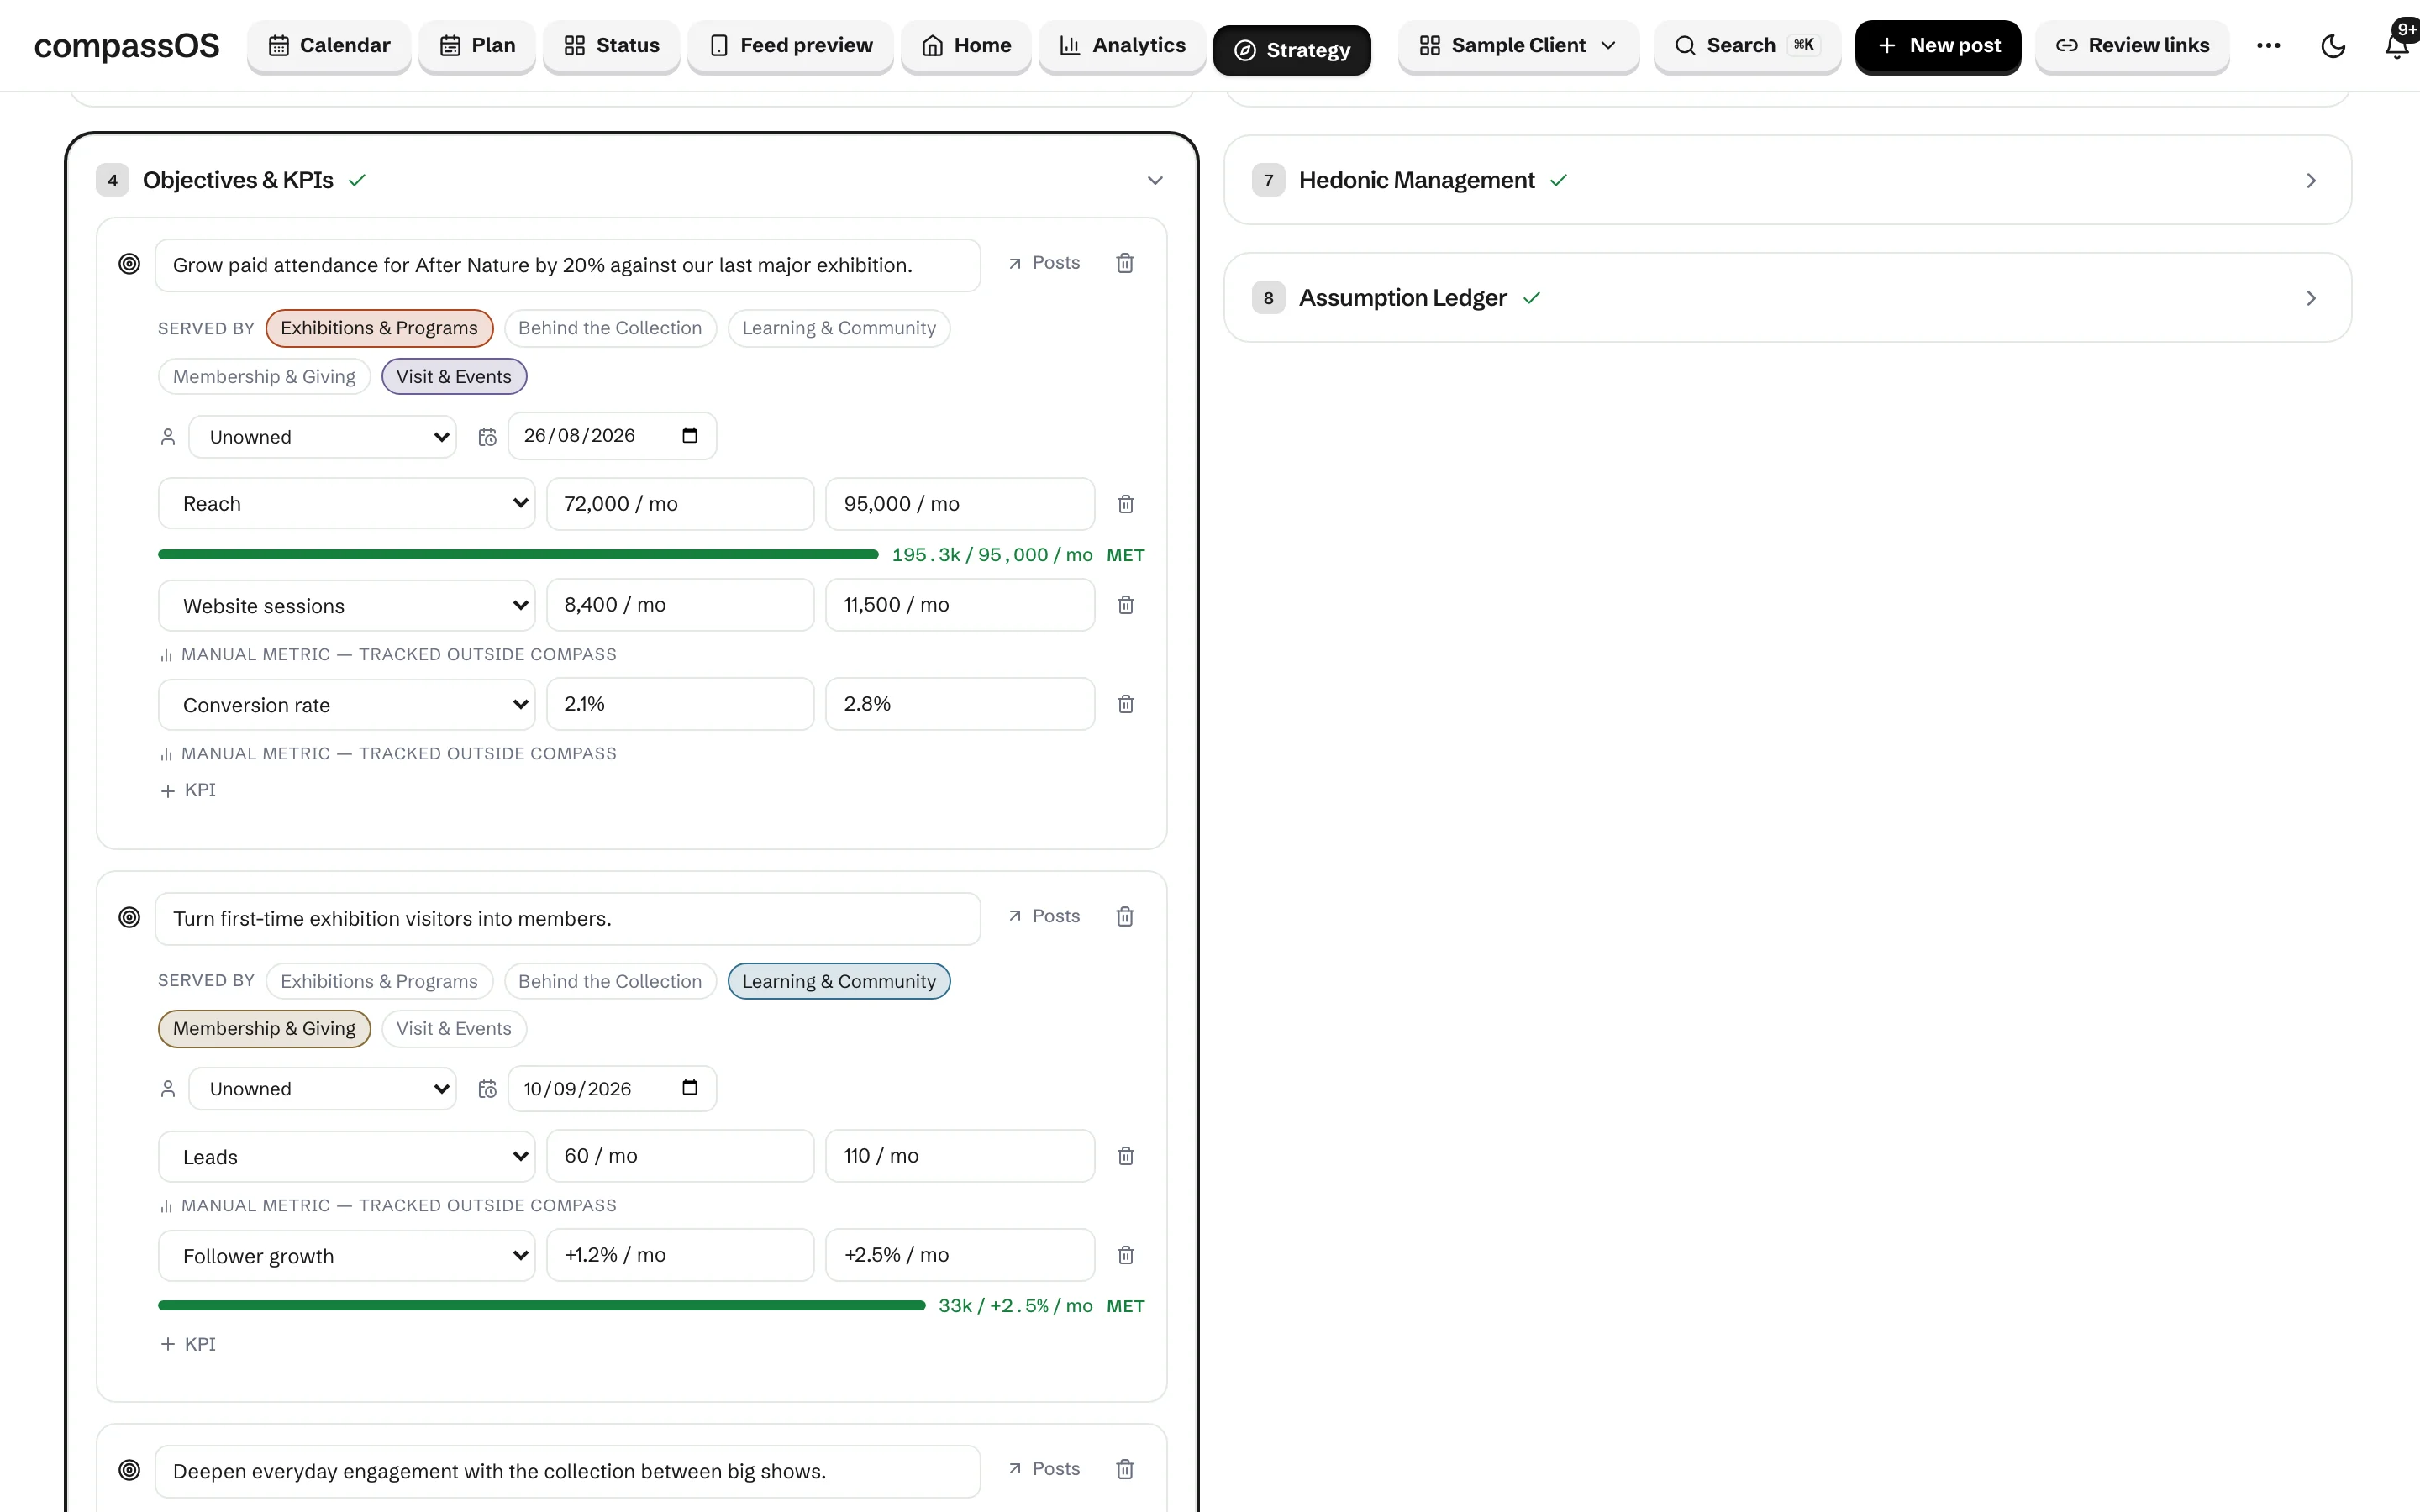Open the Feed preview tab

pos(790,46)
